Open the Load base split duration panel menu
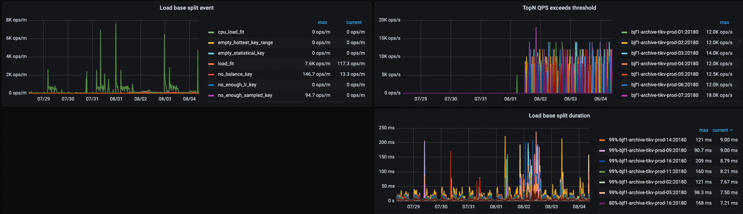The image size is (743, 214). [559, 116]
